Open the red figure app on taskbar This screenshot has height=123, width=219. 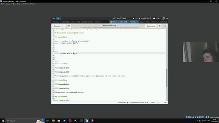point(92,121)
